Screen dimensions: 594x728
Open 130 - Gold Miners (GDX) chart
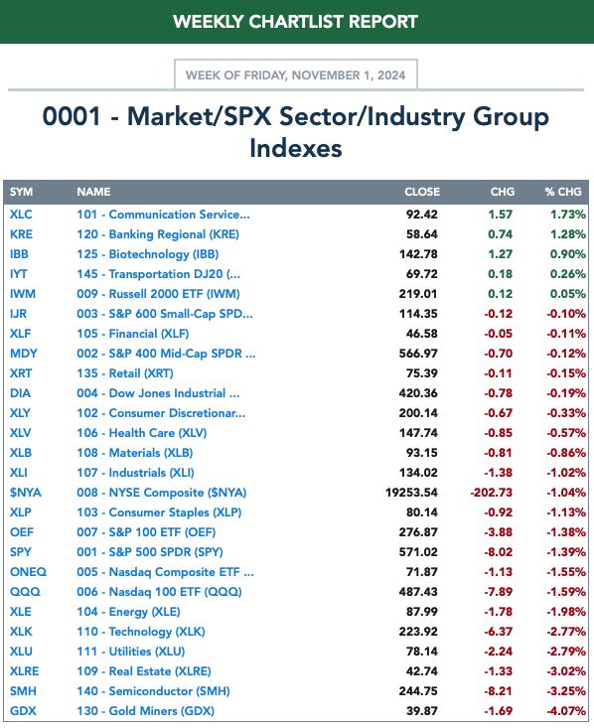click(x=145, y=711)
